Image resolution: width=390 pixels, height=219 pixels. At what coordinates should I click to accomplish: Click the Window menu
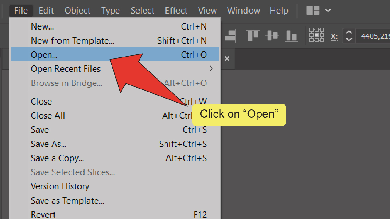[243, 10]
